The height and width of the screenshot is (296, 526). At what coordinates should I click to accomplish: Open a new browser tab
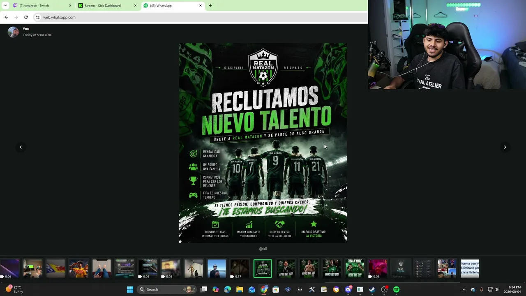click(210, 6)
